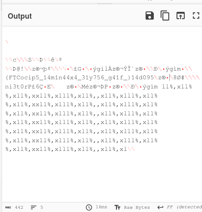Click the Output pane title

coord(20,16)
